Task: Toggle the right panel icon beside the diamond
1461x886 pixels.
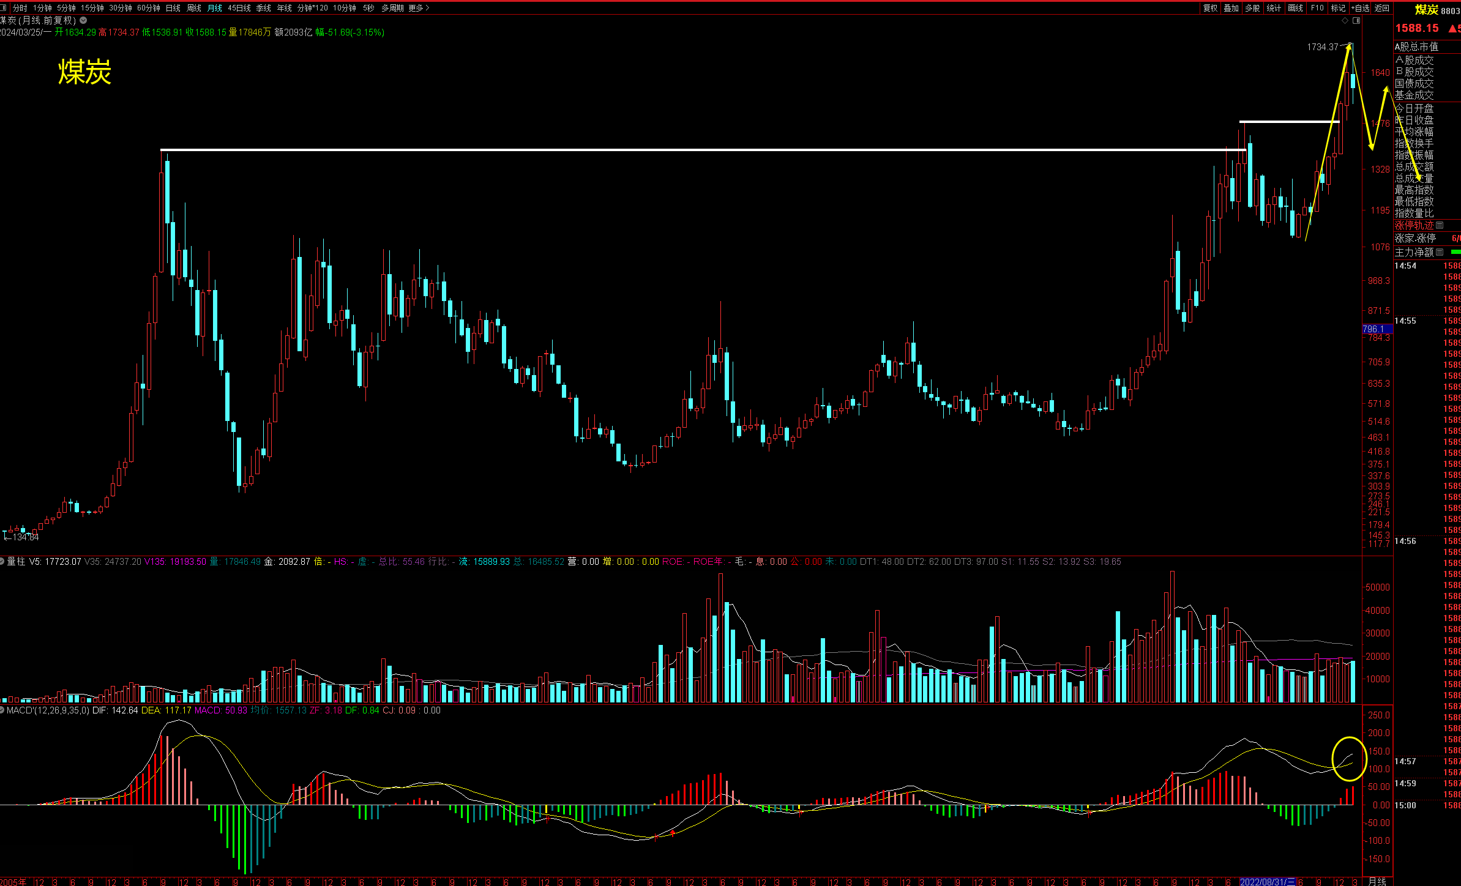Action: coord(1356,21)
